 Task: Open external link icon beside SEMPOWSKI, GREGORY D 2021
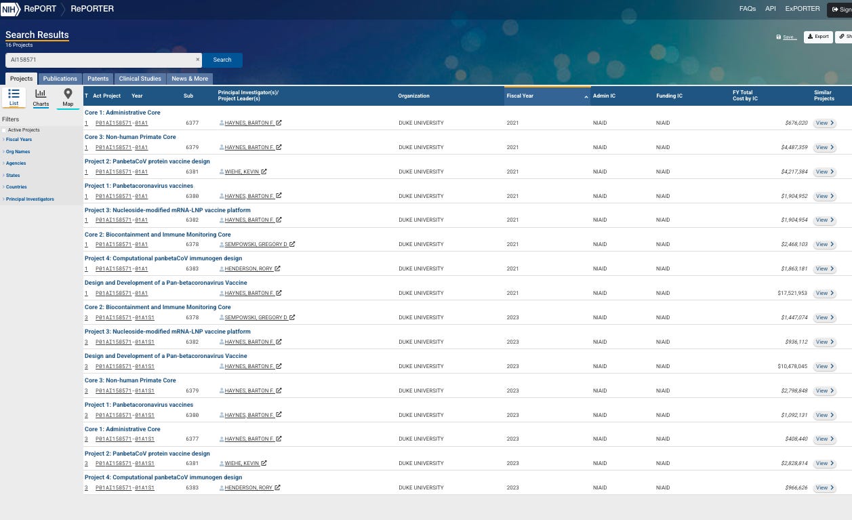point(292,244)
